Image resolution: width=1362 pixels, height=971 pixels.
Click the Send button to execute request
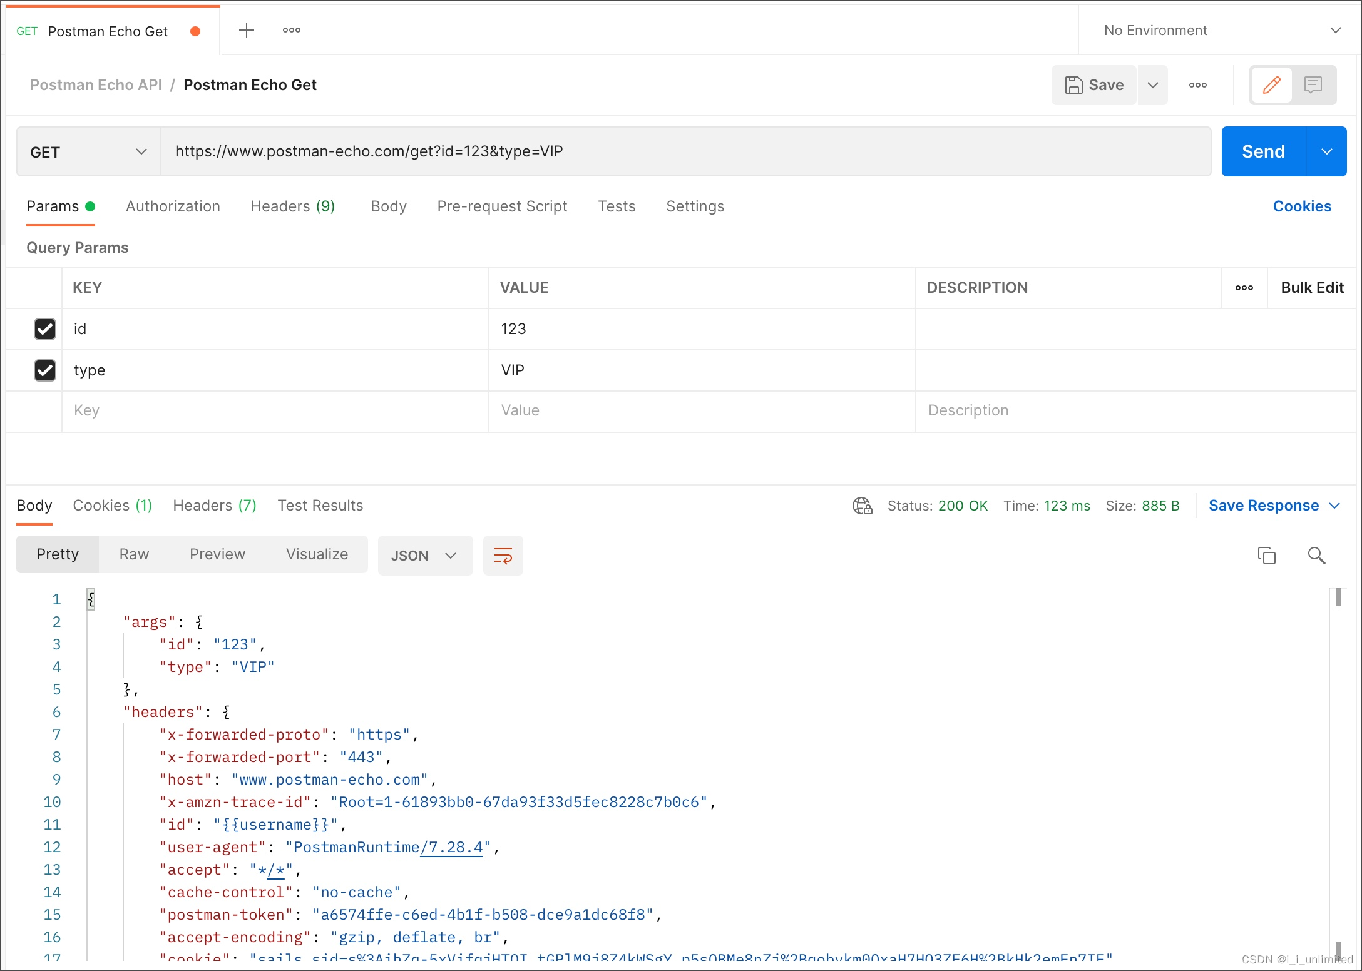(x=1262, y=150)
